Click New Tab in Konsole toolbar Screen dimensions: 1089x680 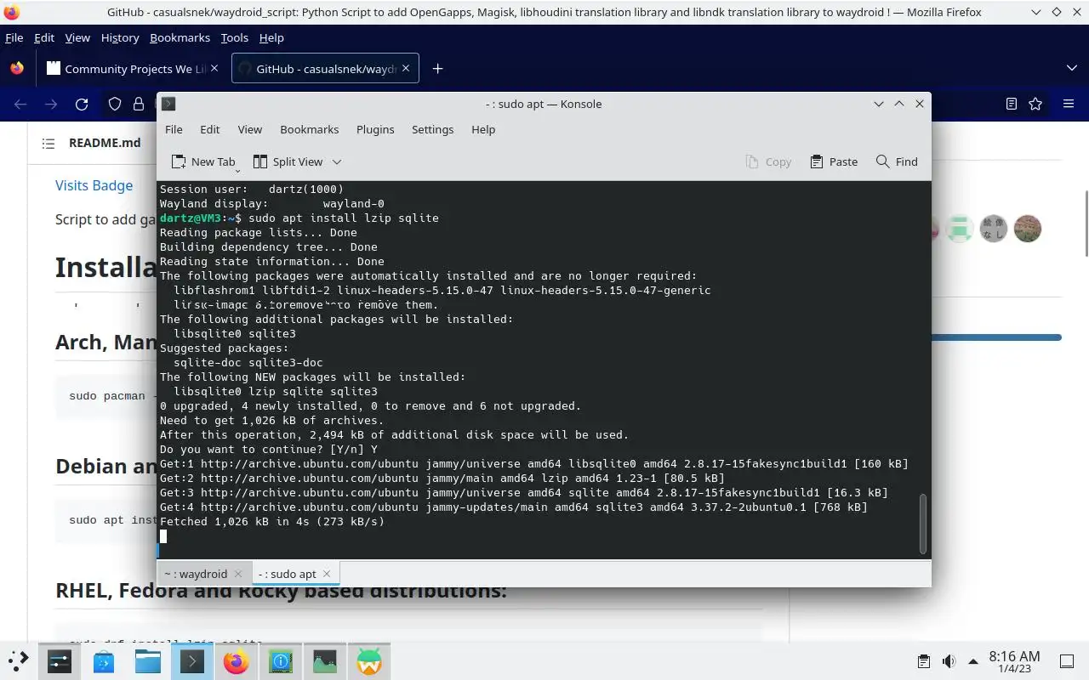tap(203, 161)
